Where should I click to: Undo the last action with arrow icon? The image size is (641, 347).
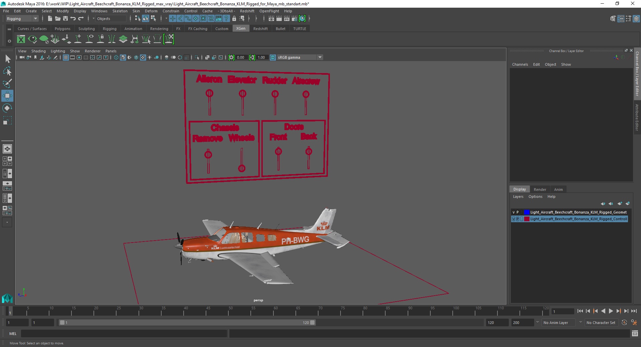(73, 19)
